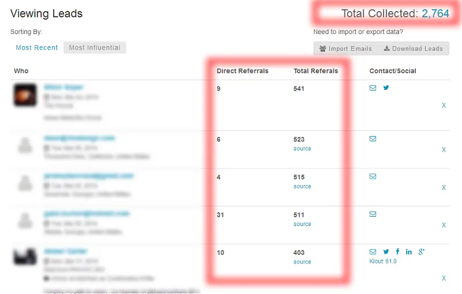
Task: Switch to the Most Recent sorting tab
Action: pos(37,48)
